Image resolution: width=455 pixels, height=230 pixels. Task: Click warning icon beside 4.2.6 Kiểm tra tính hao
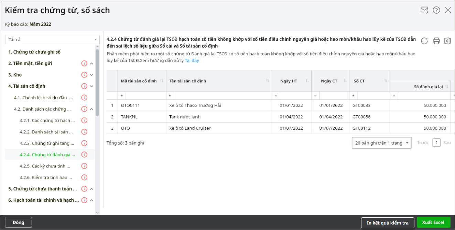point(84,177)
